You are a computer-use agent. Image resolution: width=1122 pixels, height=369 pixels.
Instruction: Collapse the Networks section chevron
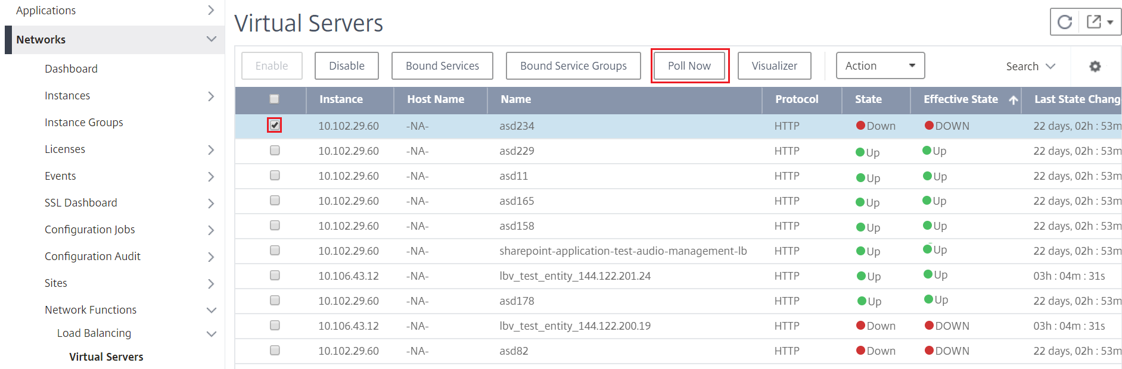(211, 39)
